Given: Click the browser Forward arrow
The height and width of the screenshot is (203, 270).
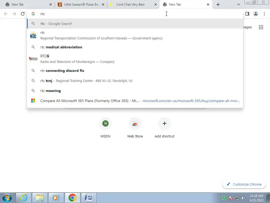Looking at the screenshot, I should (14, 14).
